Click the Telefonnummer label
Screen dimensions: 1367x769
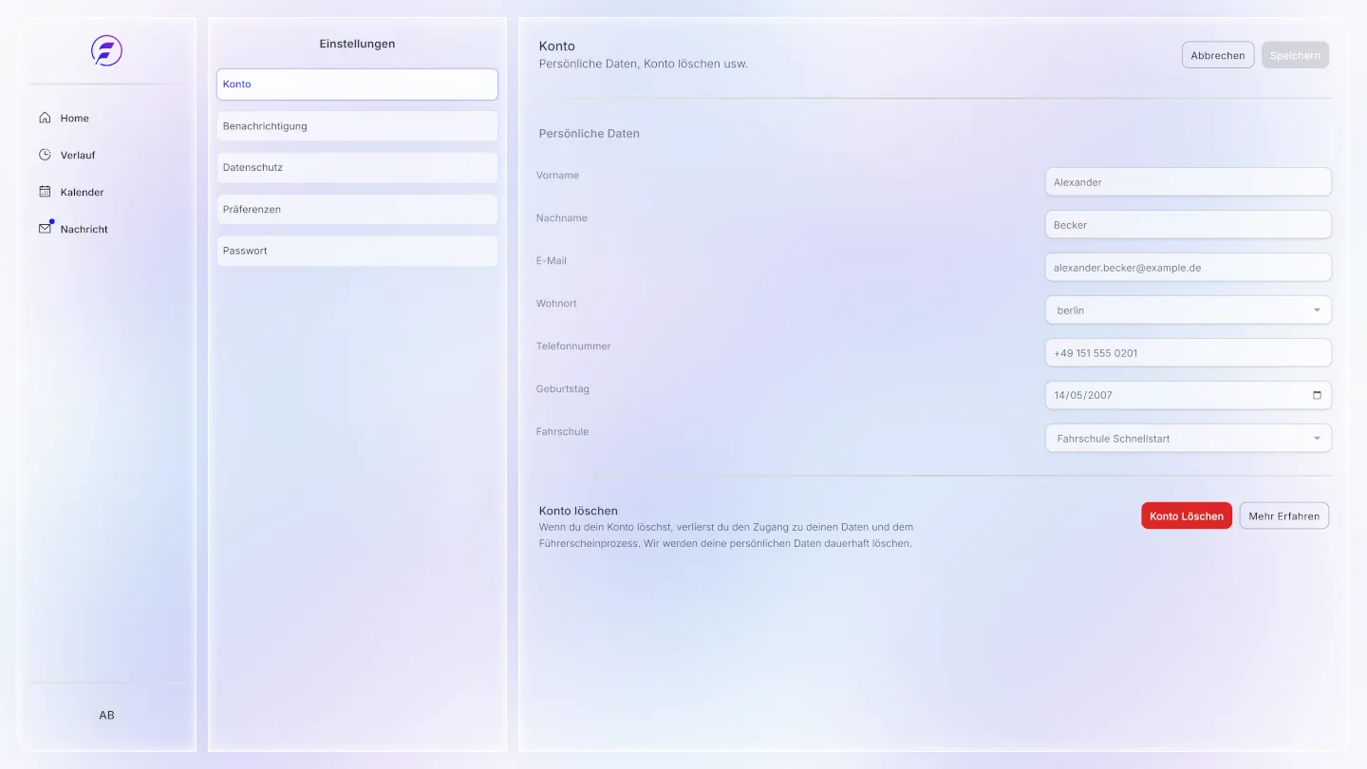tap(573, 347)
